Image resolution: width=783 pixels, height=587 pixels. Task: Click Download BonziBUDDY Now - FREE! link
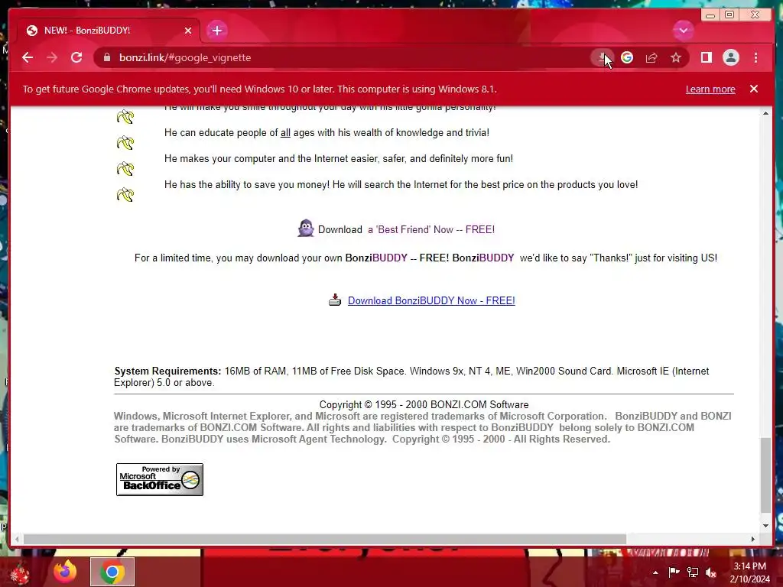click(x=431, y=300)
